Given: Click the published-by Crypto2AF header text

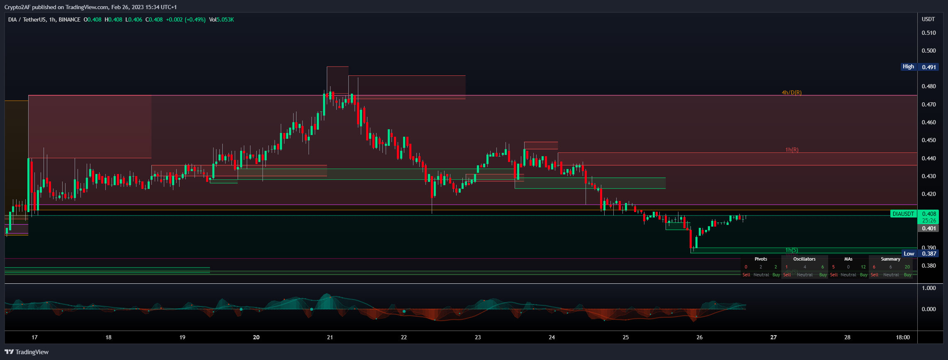Looking at the screenshot, I should (x=90, y=7).
